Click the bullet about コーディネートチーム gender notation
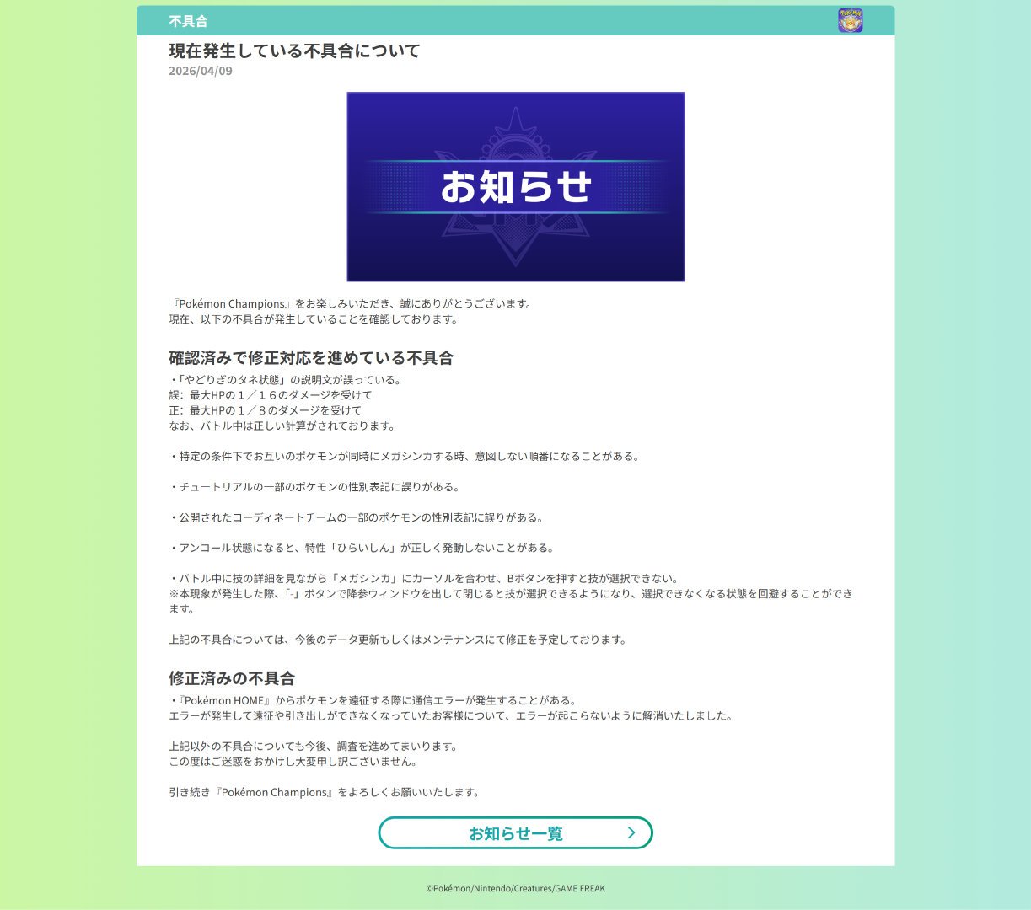This screenshot has height=910, width=1031. [x=356, y=517]
